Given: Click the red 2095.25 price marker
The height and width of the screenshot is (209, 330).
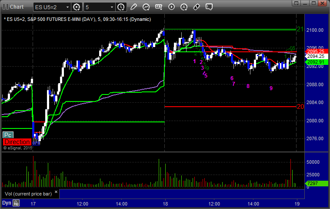Looking at the screenshot, I should (x=316, y=52).
